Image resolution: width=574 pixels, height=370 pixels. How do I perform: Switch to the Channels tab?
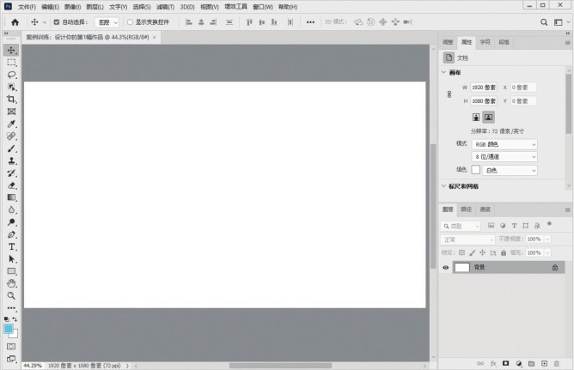[x=485, y=209]
